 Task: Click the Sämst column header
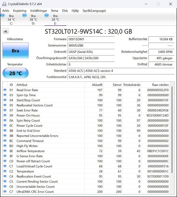(112, 85)
